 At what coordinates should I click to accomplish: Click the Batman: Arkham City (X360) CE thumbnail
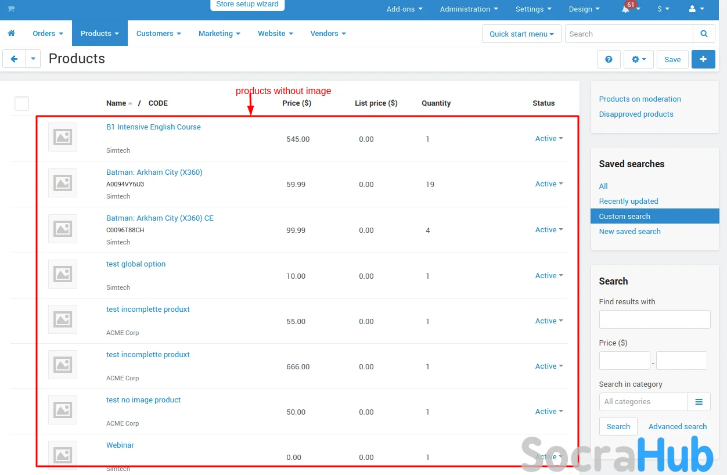(63, 229)
